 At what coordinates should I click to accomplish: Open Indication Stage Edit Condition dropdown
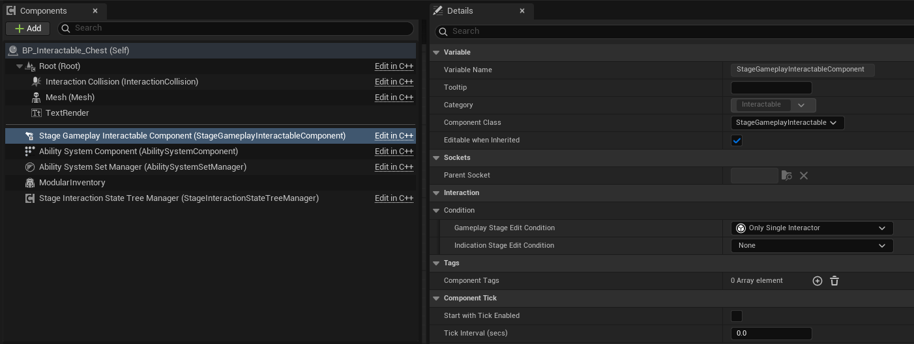812,246
